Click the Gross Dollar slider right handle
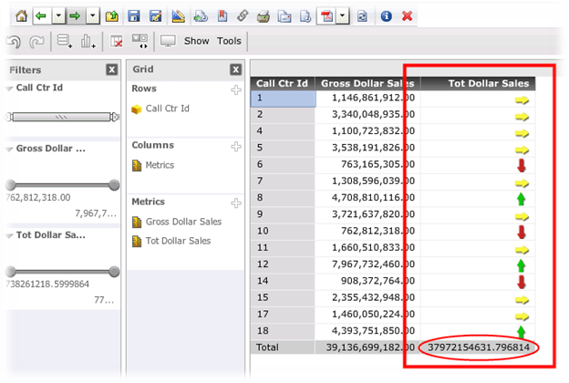569x383 pixels. (114, 185)
